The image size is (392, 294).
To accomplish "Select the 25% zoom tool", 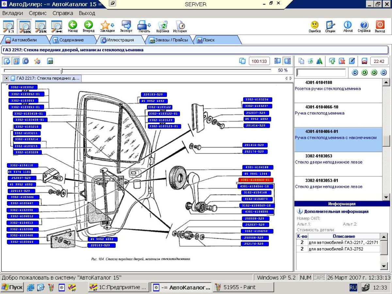I will tap(41, 26).
